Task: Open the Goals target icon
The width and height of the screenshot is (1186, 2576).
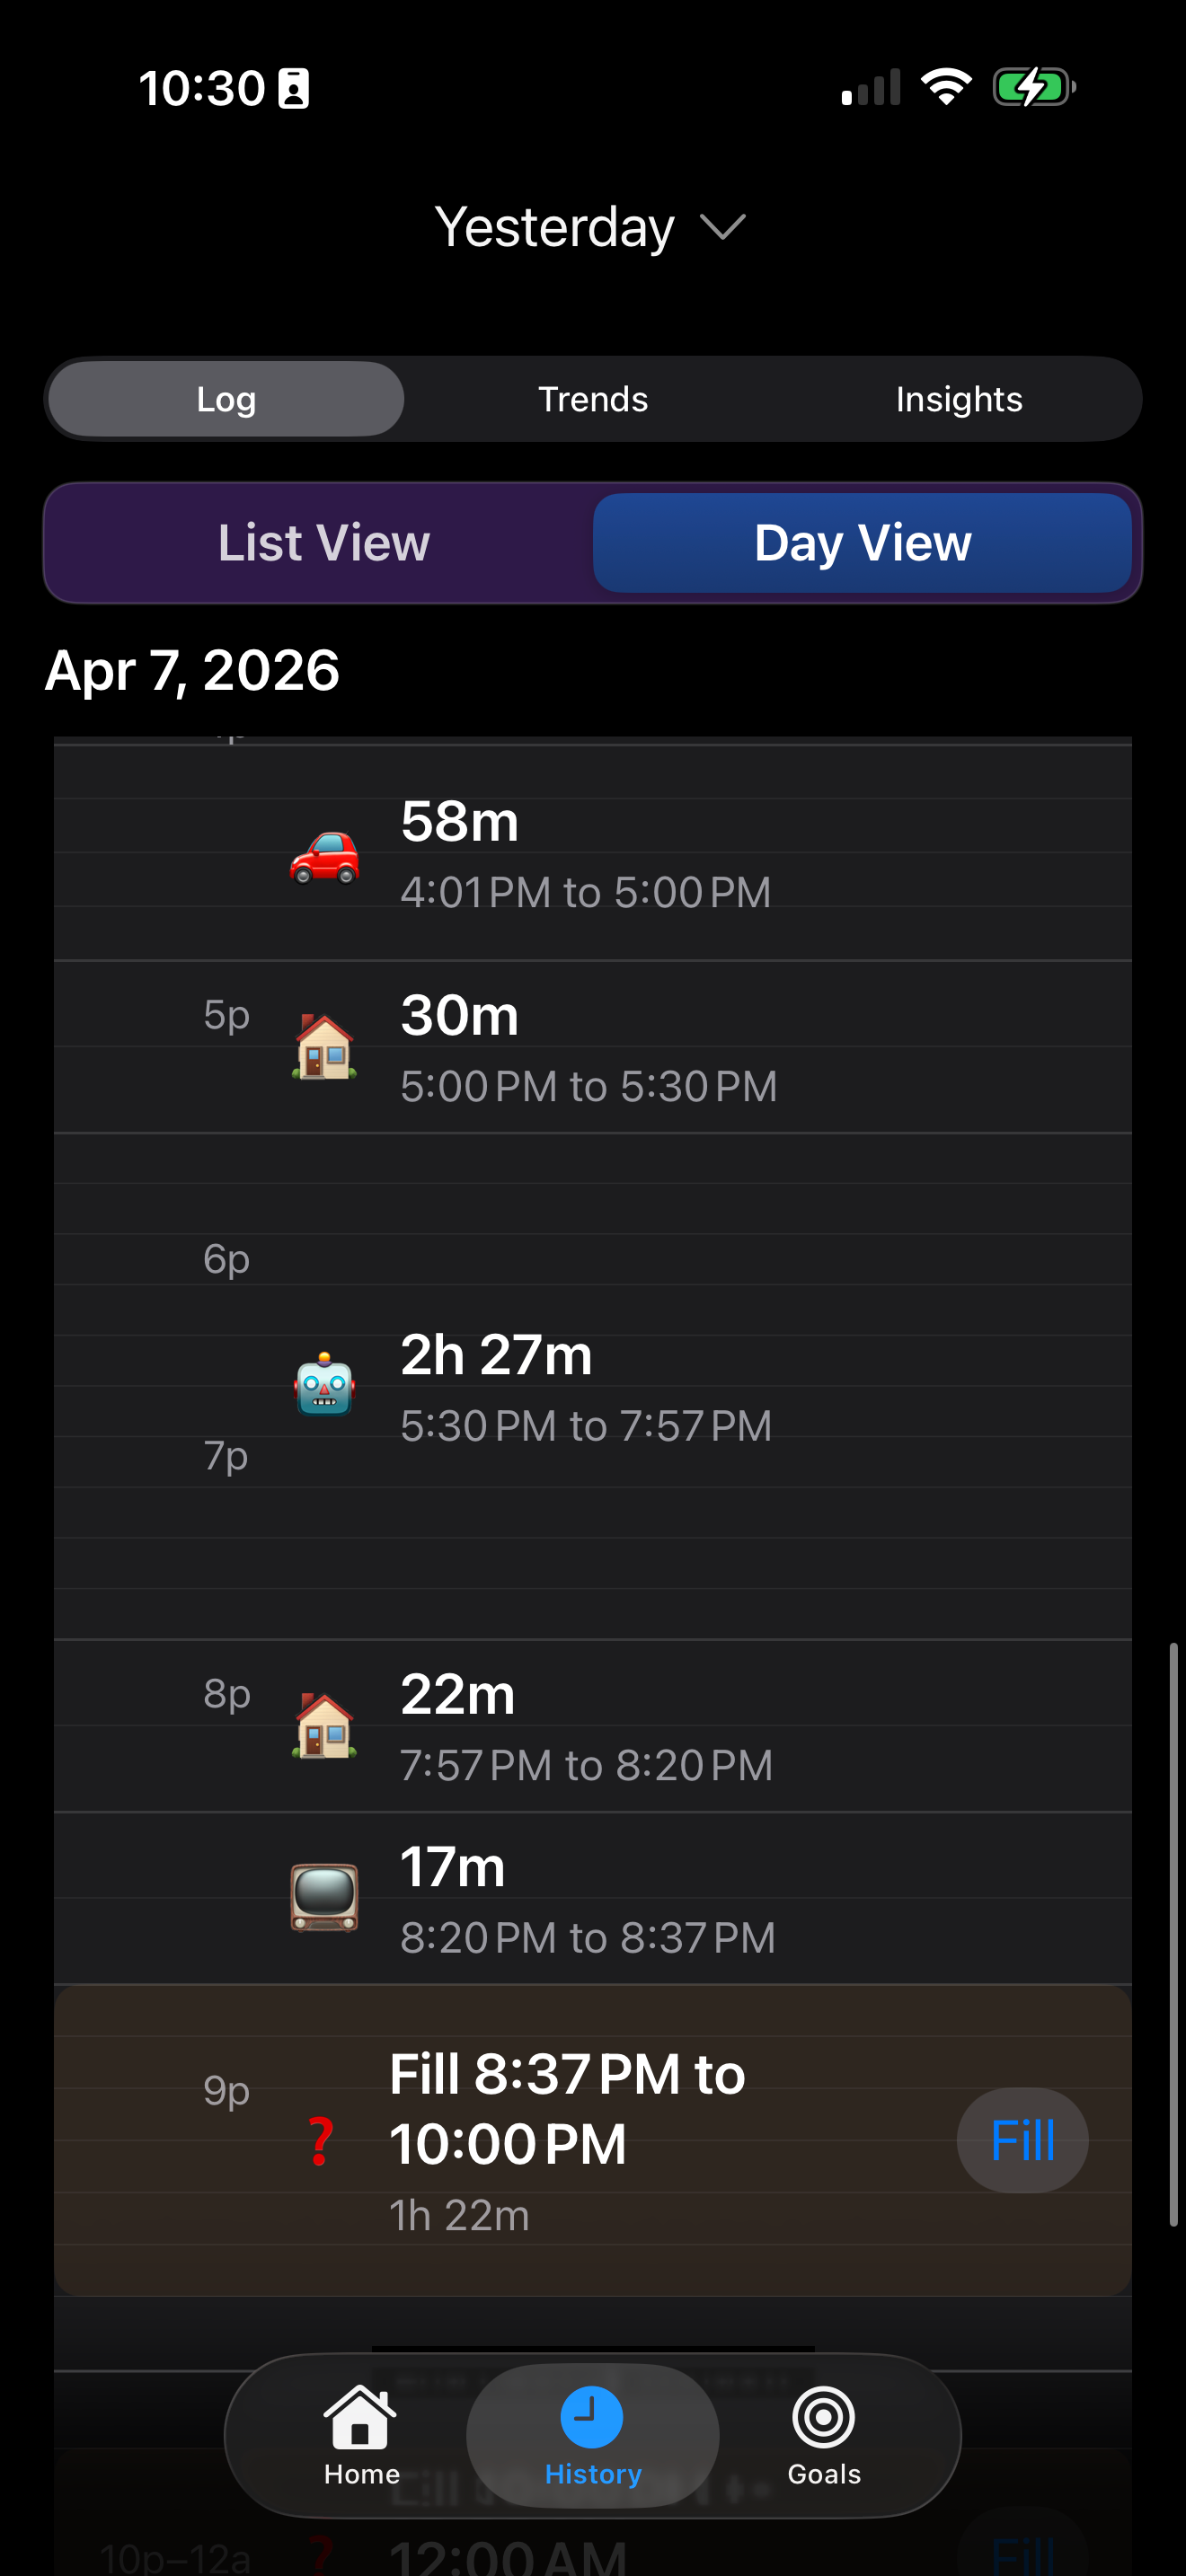Action: [823, 2417]
